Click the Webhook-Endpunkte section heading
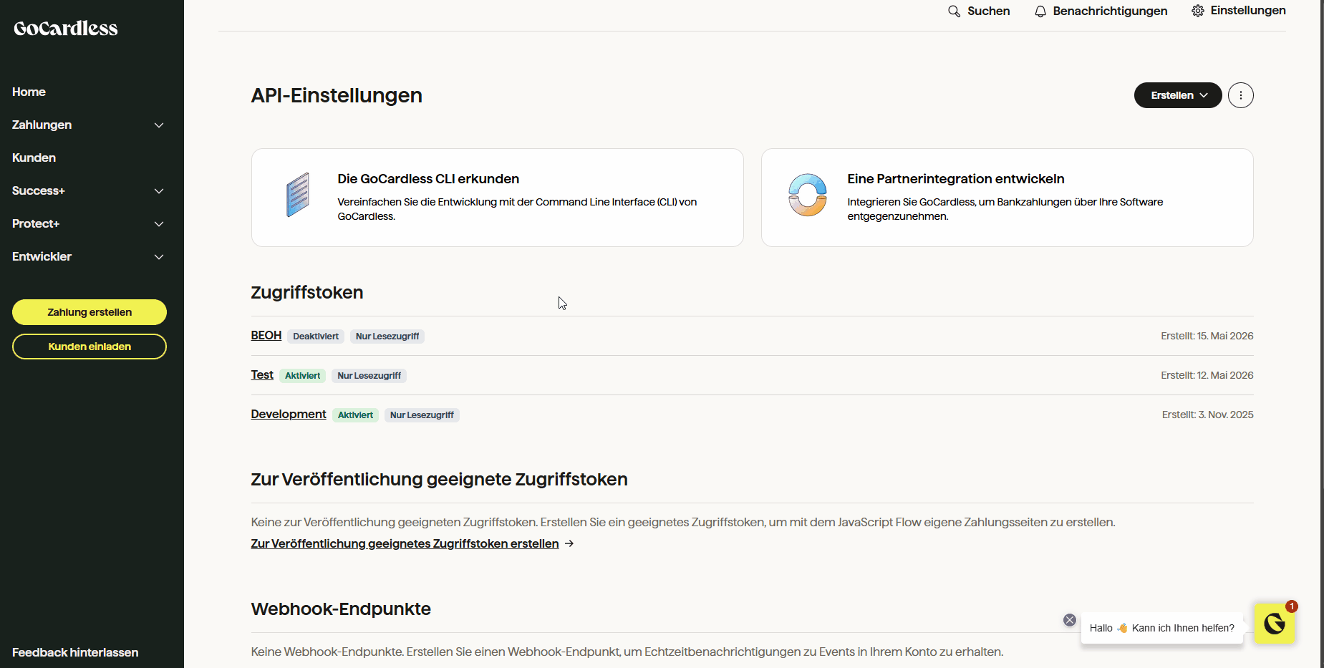The height and width of the screenshot is (668, 1324). tap(341, 609)
